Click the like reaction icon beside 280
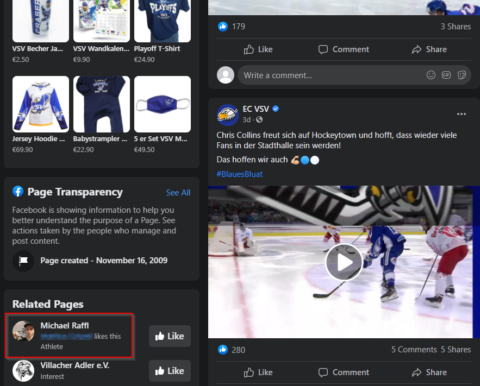 click(x=223, y=350)
